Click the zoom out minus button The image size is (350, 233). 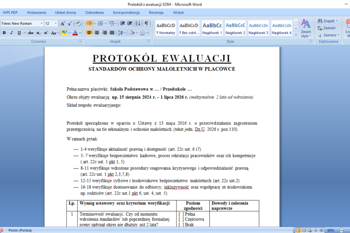tap(341, 230)
